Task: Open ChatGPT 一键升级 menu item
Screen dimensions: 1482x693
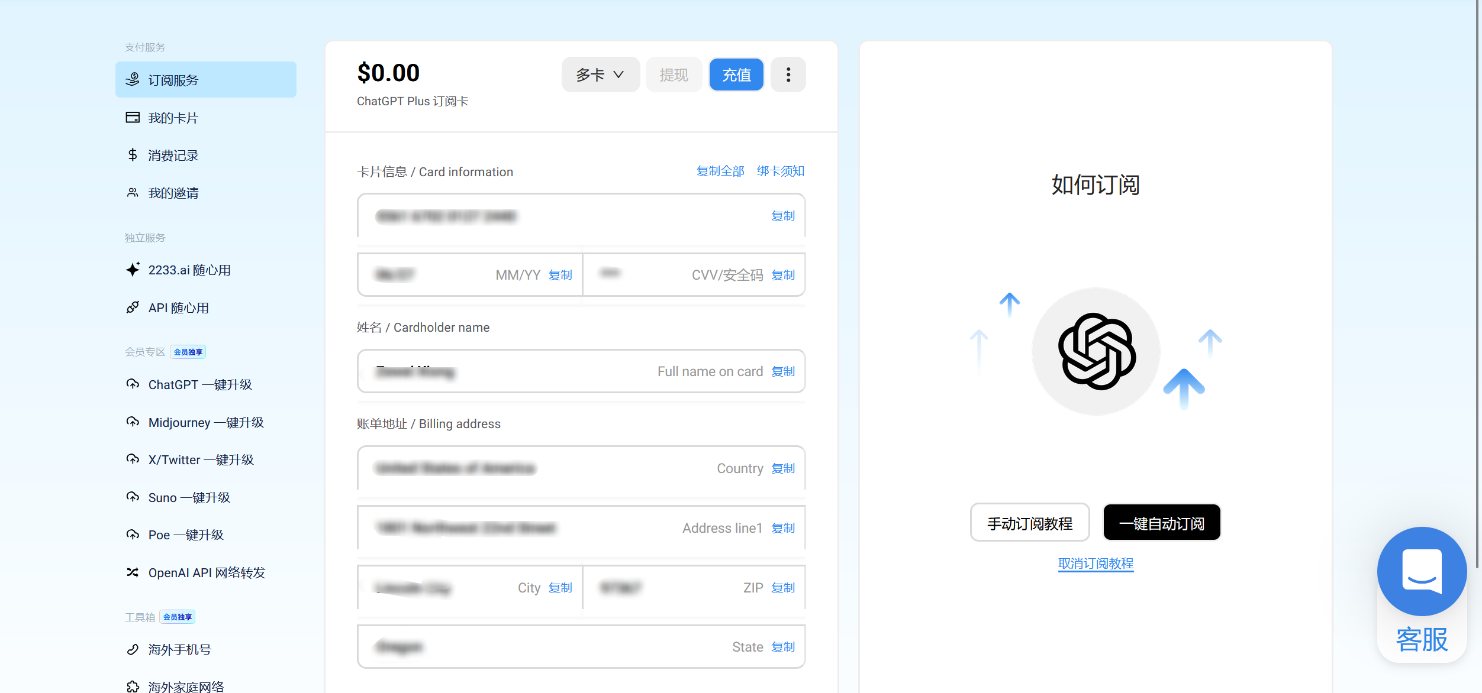Action: 199,384
